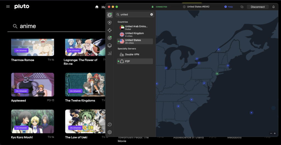This screenshot has width=281, height=145.
Task: Click ON DEMAND badge on Kyo Kara Maoh!
Action: tap(21, 128)
